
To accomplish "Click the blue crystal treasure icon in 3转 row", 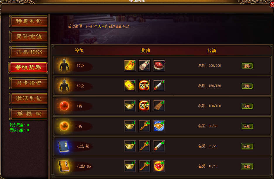I will click(x=159, y=126).
